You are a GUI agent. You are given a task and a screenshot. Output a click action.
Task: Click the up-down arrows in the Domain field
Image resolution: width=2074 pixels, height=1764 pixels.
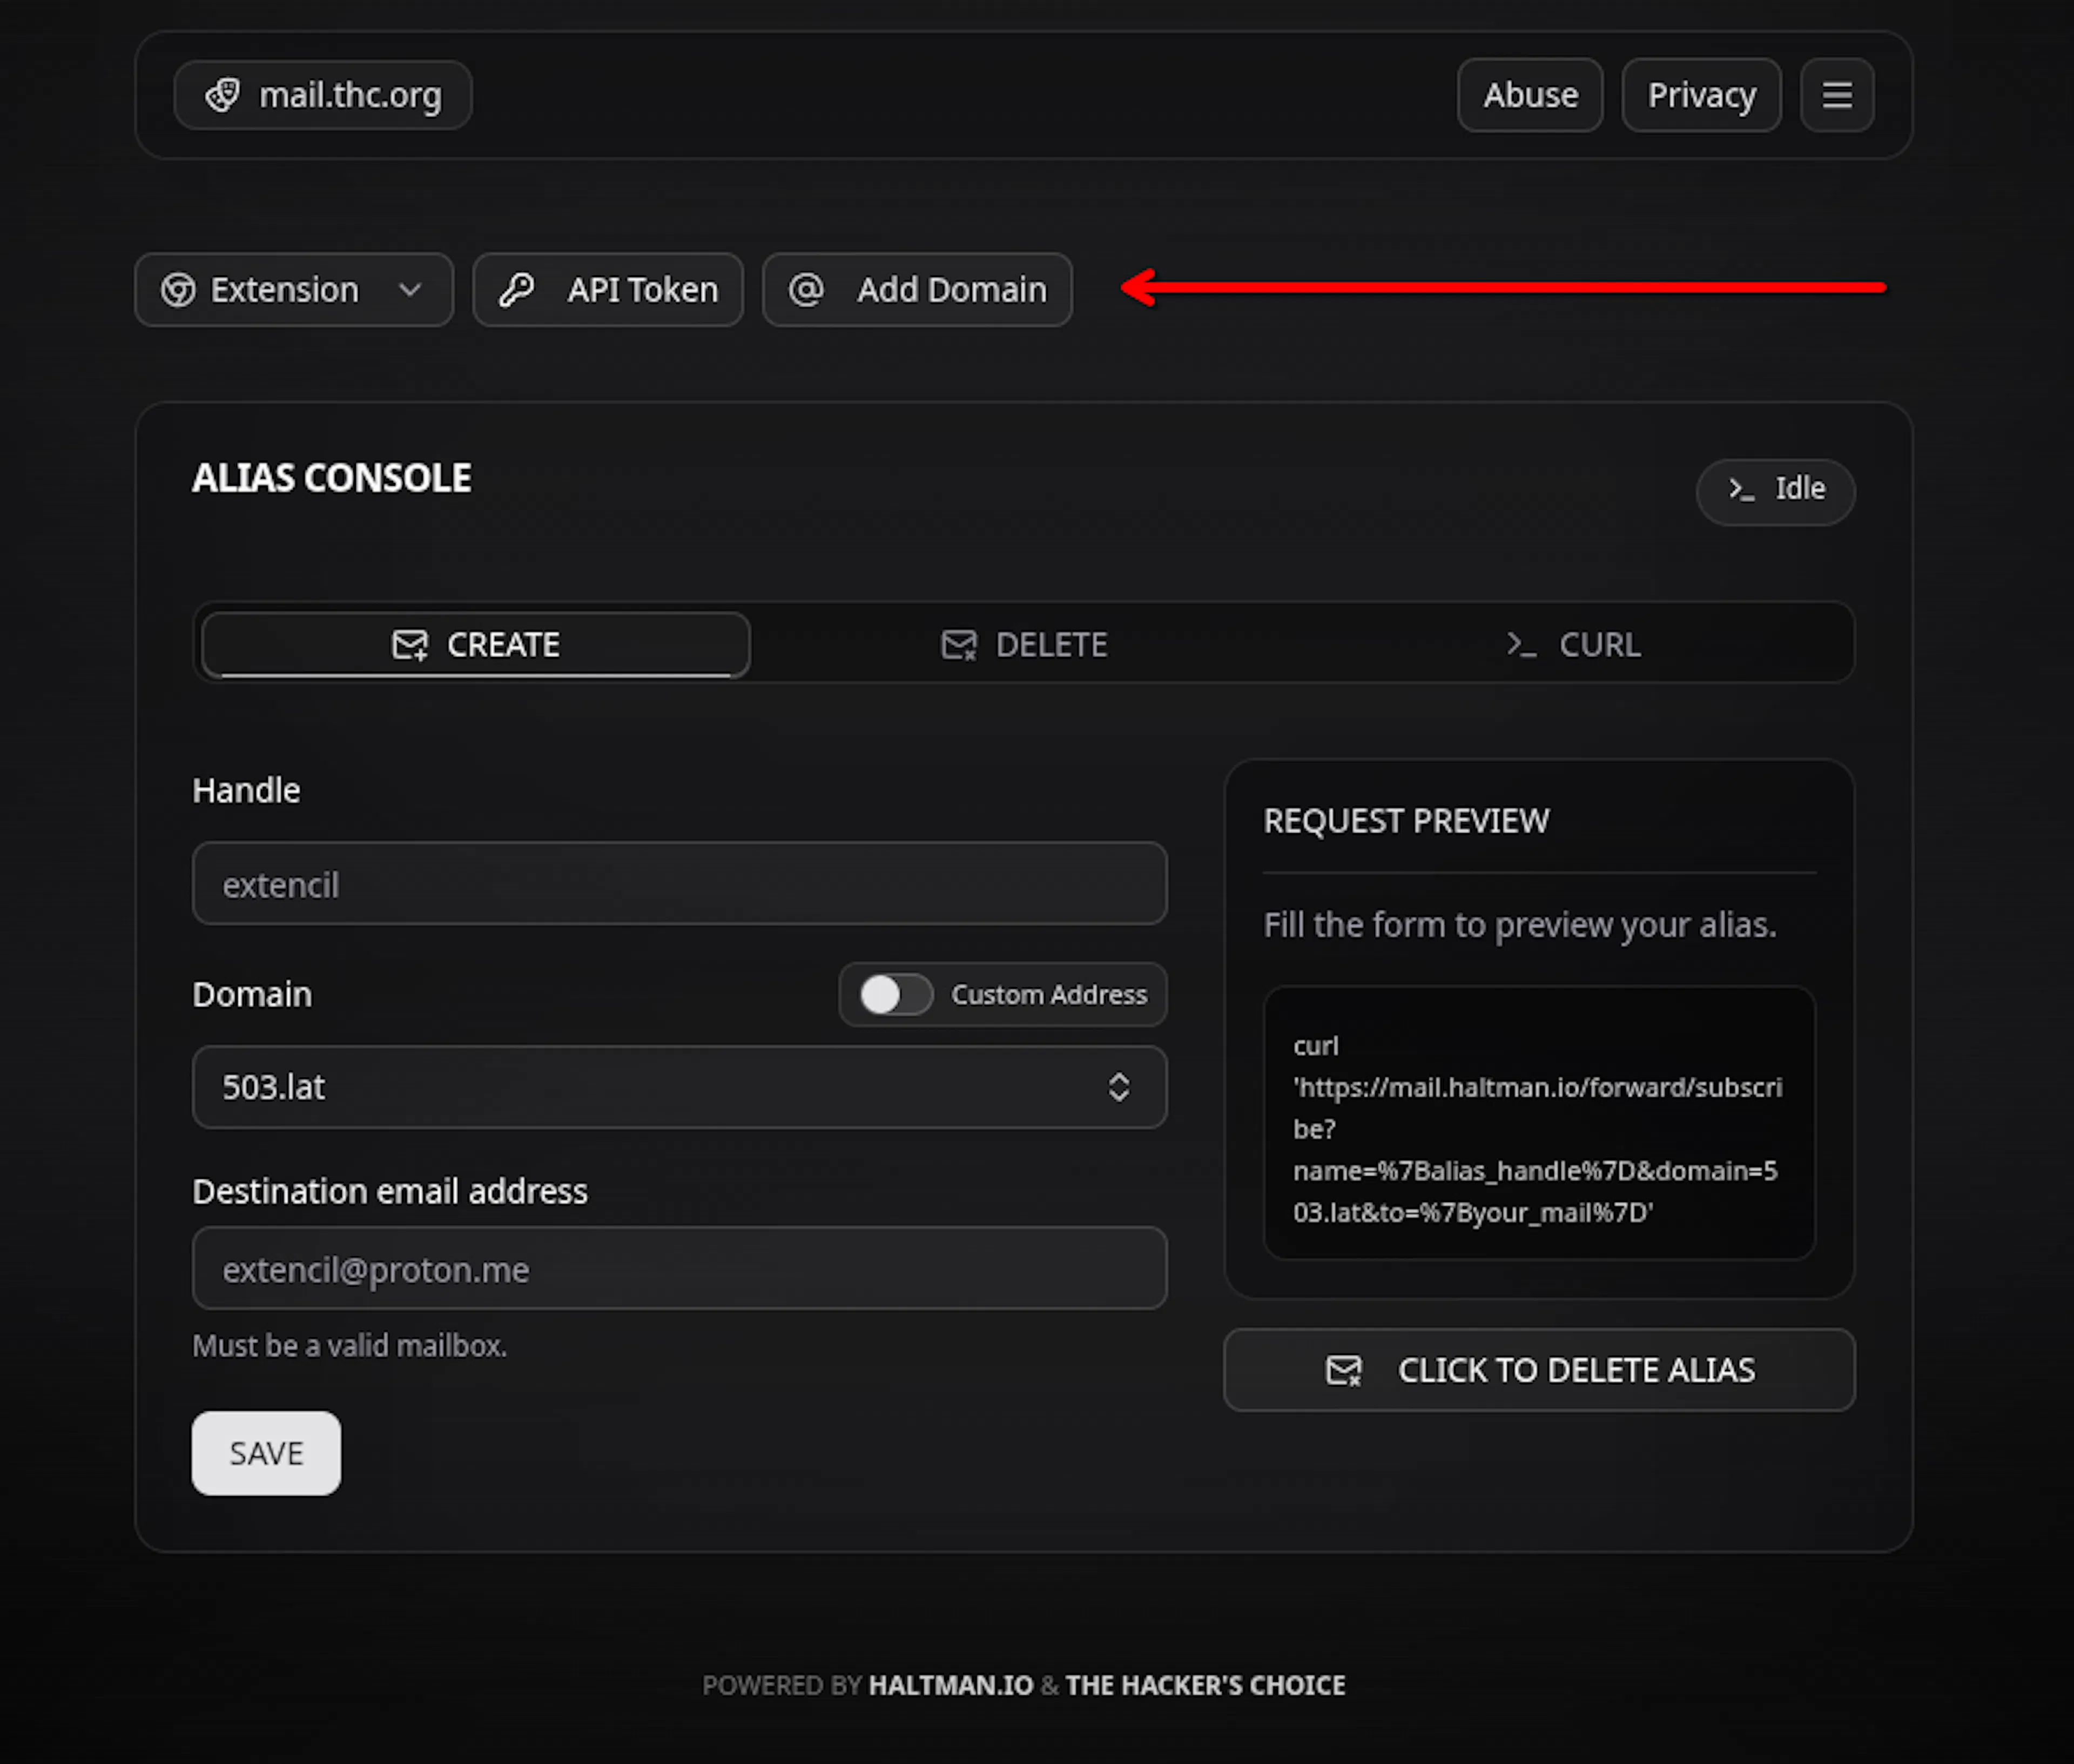(x=1119, y=1087)
